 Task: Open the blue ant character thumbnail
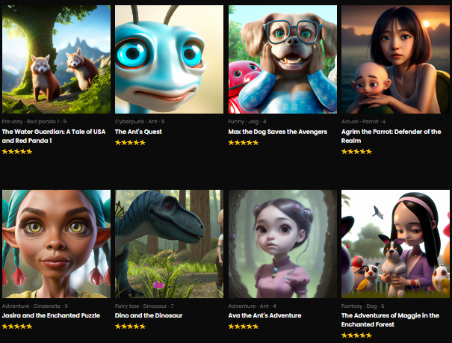pos(169,59)
